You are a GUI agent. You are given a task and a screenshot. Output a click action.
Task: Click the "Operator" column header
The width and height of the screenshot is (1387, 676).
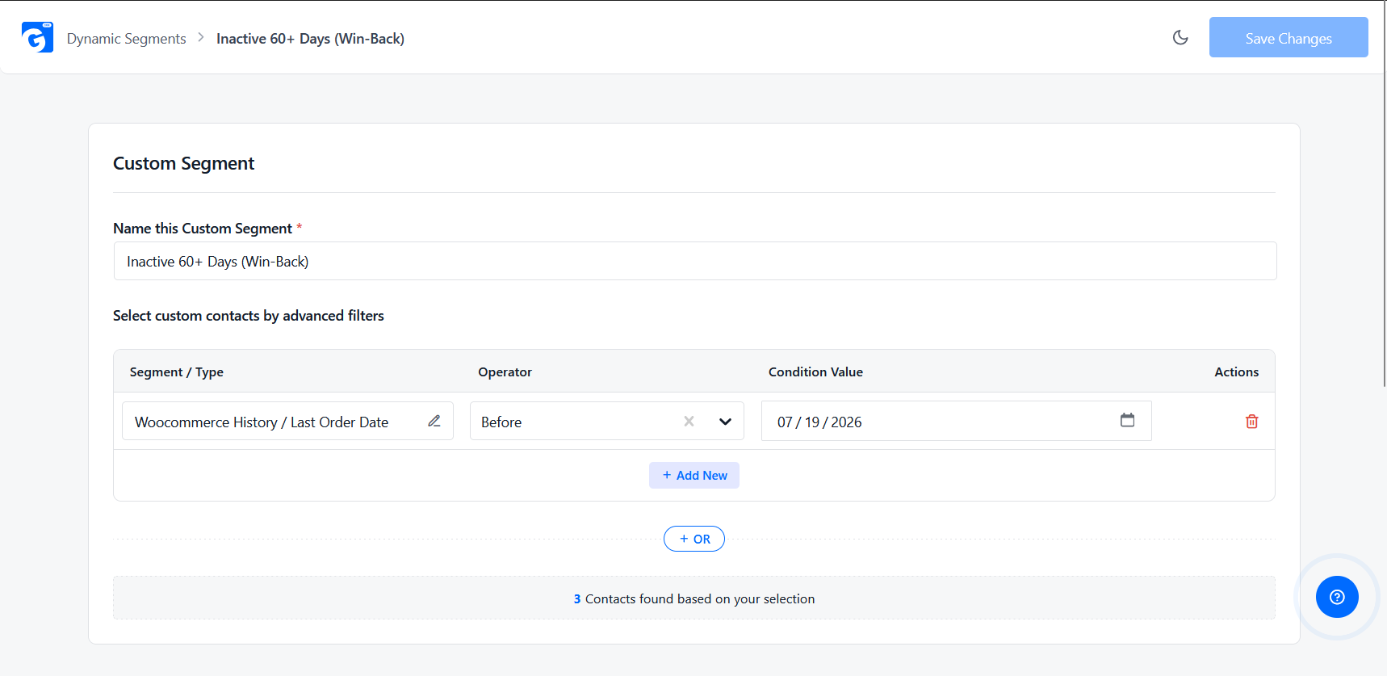[x=505, y=372]
